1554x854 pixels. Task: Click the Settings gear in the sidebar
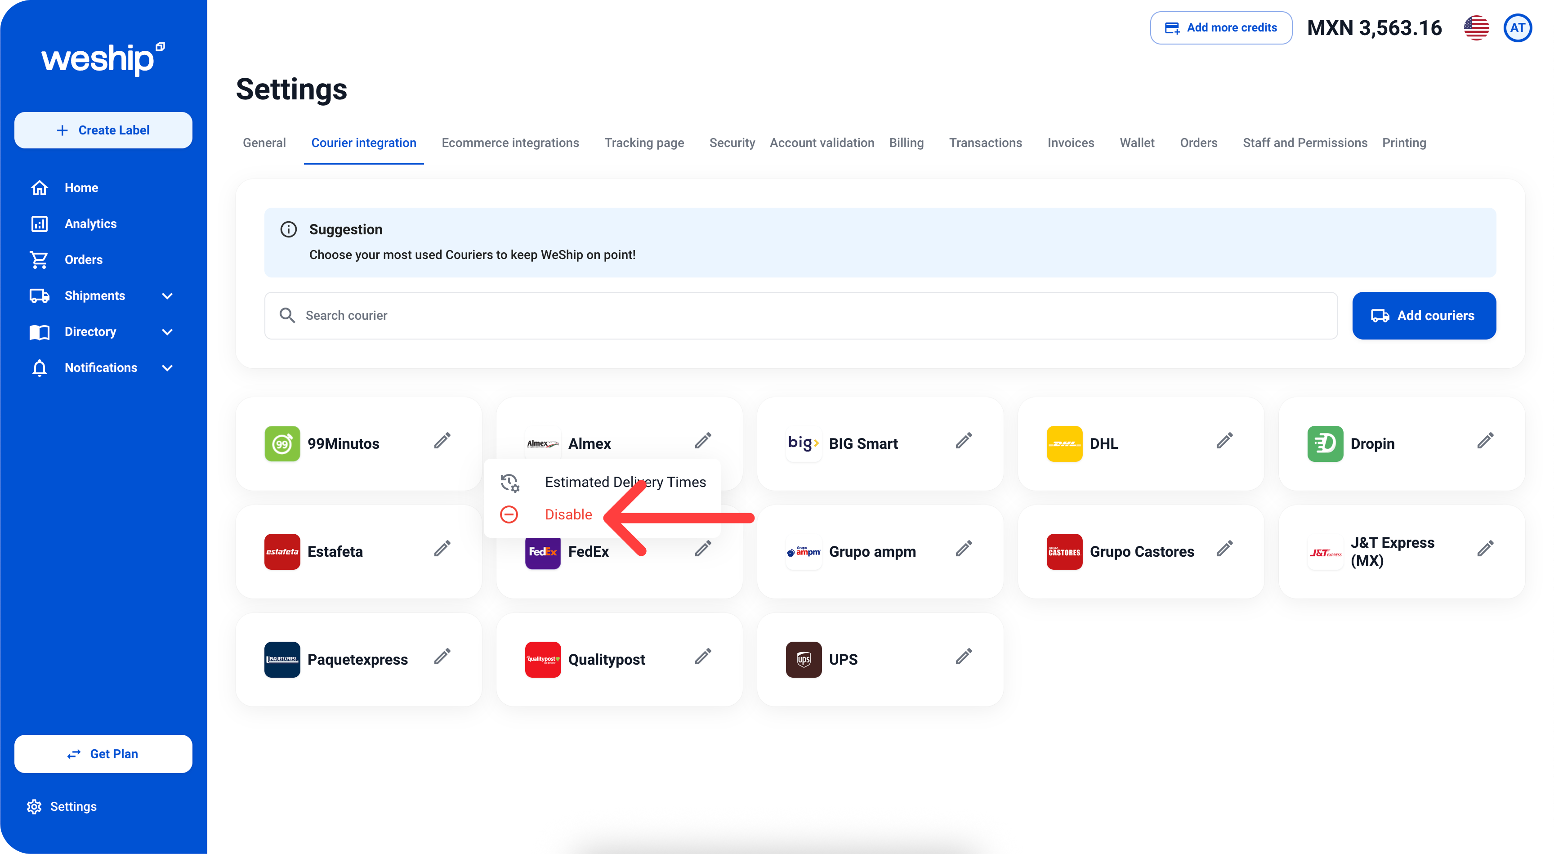point(34,806)
